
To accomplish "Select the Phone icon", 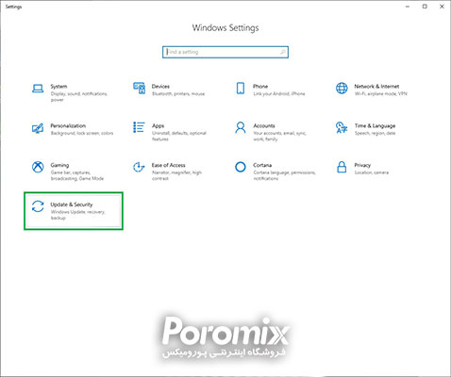I will point(241,88).
